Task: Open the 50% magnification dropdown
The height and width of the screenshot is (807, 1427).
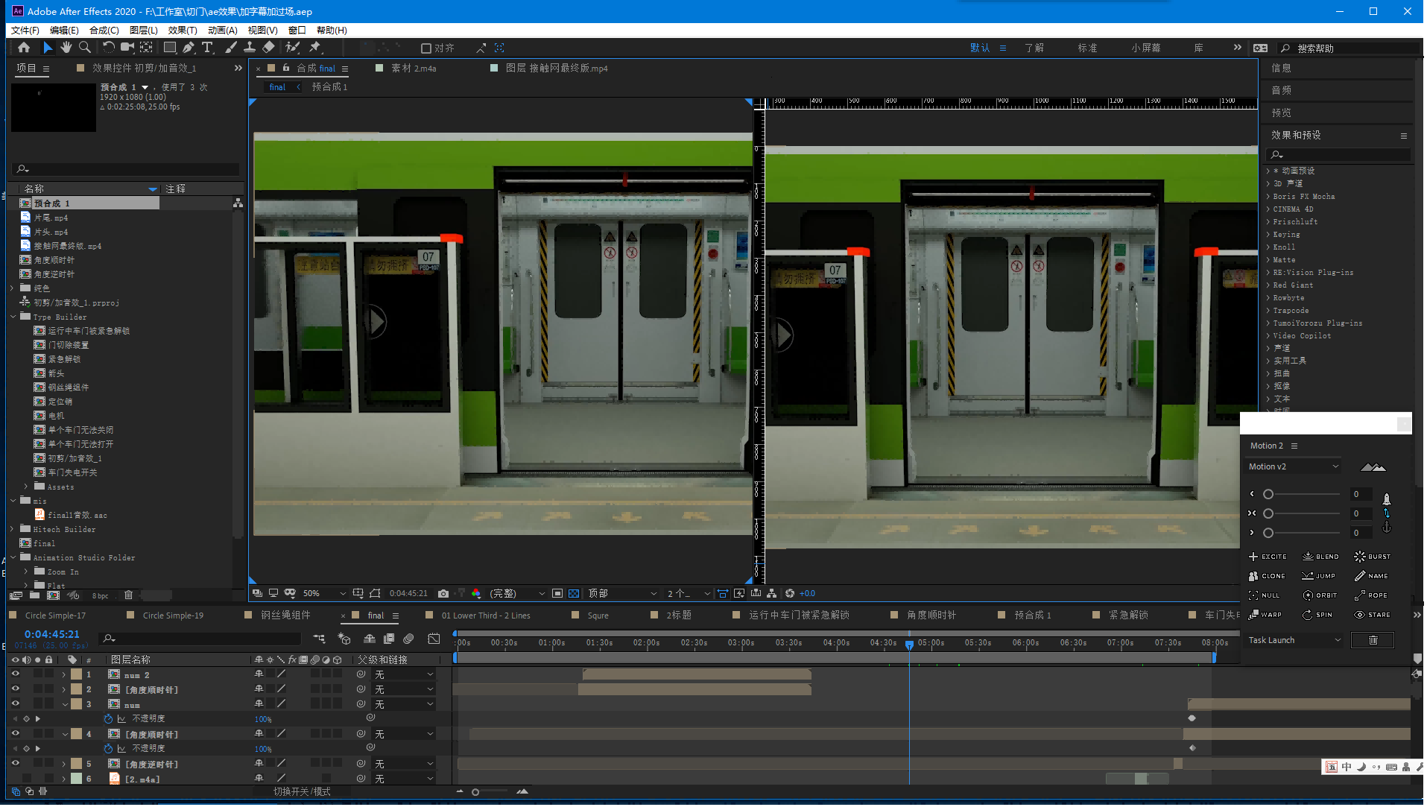Action: (324, 594)
